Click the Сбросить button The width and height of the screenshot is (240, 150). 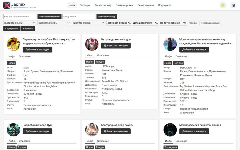coord(28,29)
